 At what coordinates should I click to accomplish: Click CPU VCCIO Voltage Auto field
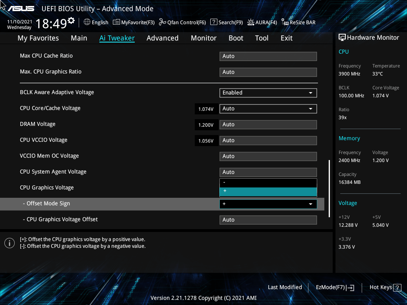tap(268, 140)
